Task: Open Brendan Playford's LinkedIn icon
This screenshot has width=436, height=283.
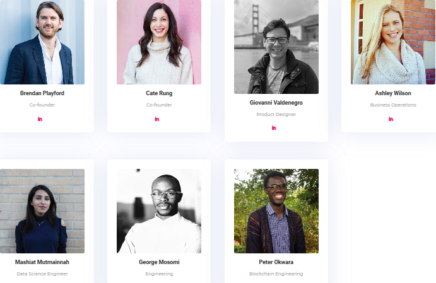Action: pyautogui.click(x=40, y=119)
